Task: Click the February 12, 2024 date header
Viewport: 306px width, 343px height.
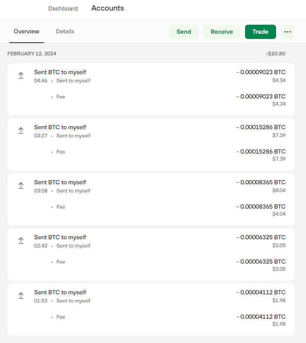Action: [x=32, y=54]
